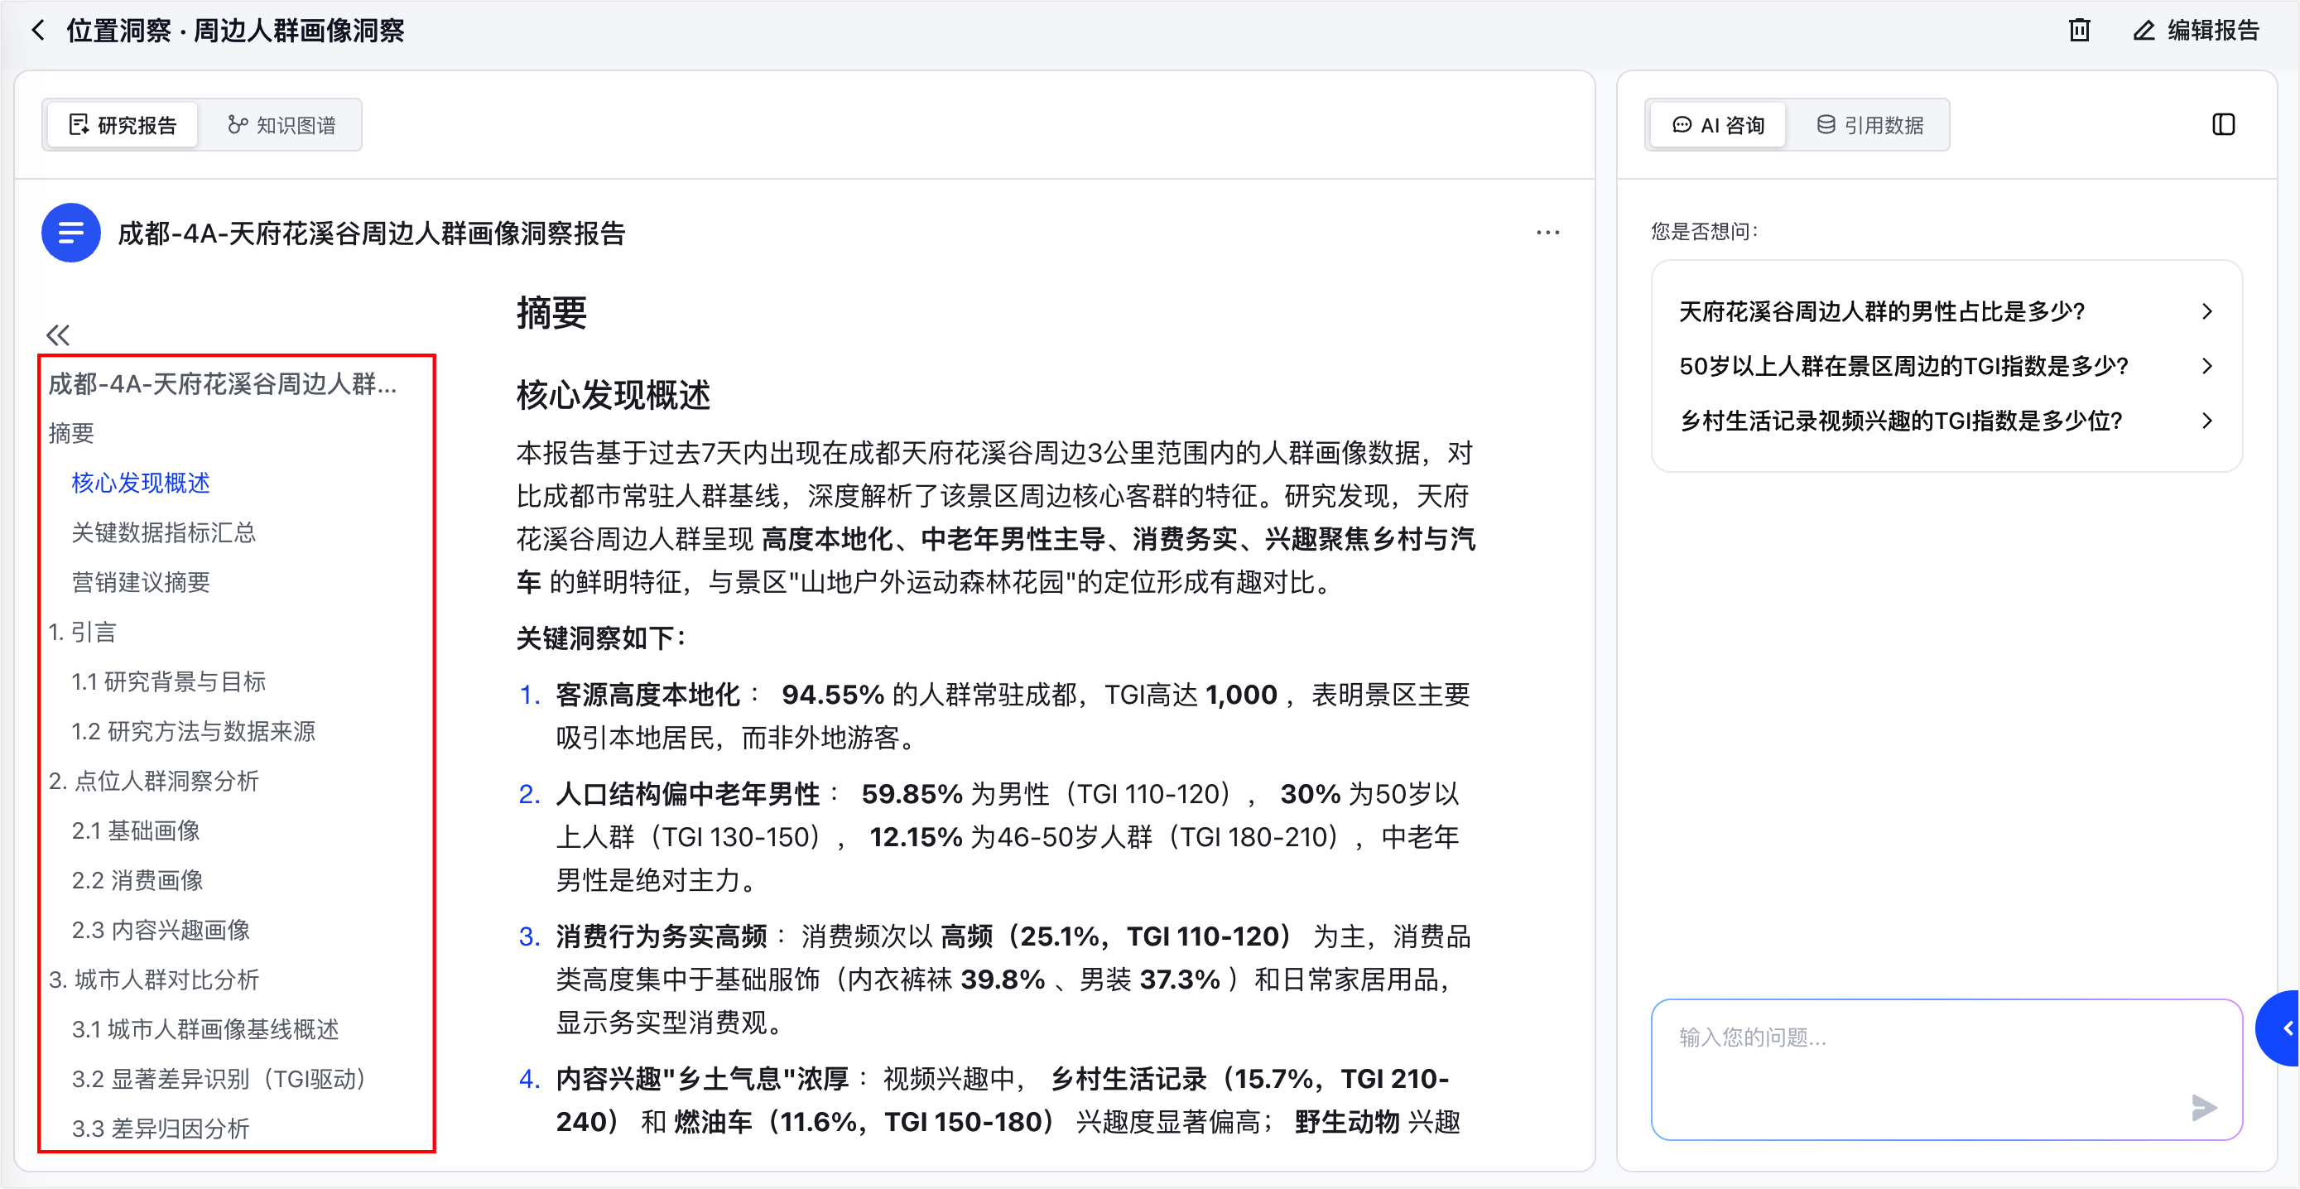This screenshot has height=1189, width=2300.
Task: Click chevron beside 50岁以上人群 question
Action: tap(2207, 366)
